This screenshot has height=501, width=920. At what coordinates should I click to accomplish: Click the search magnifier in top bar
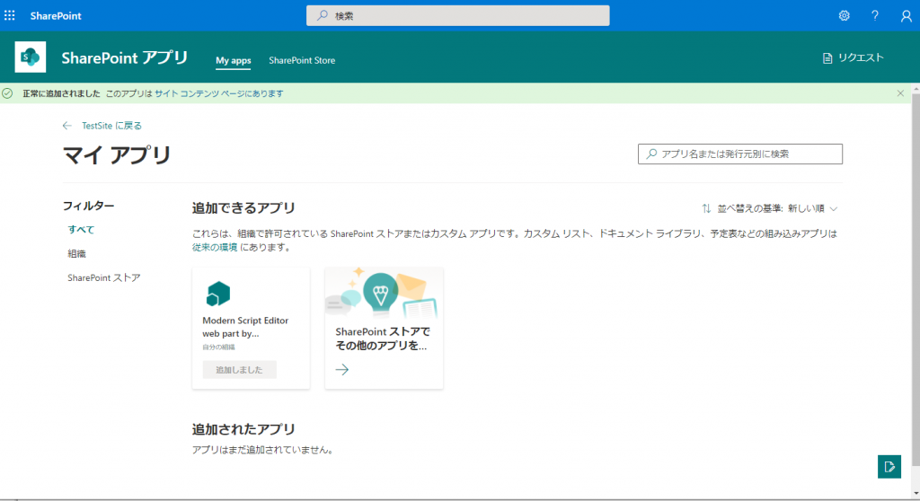click(323, 16)
